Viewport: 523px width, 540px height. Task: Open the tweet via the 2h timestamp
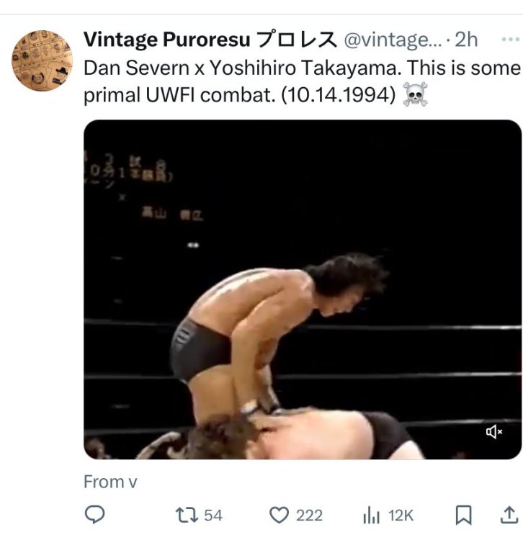tap(466, 40)
